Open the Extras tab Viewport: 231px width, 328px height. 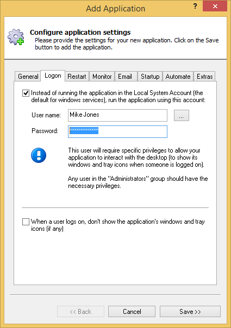204,77
